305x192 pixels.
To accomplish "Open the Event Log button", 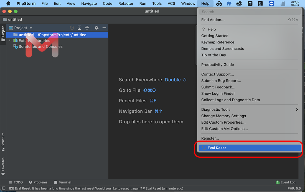I will click(x=286, y=182).
